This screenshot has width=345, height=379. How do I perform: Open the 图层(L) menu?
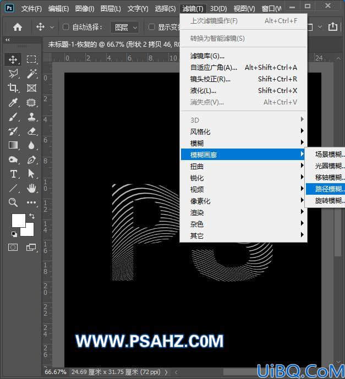pyautogui.click(x=111, y=9)
